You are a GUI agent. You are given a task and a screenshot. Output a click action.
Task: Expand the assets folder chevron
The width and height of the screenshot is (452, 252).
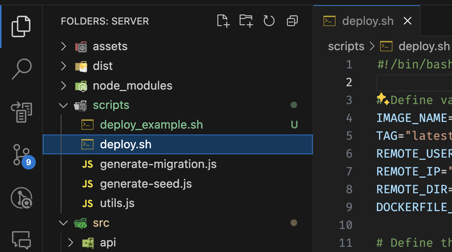click(x=64, y=46)
